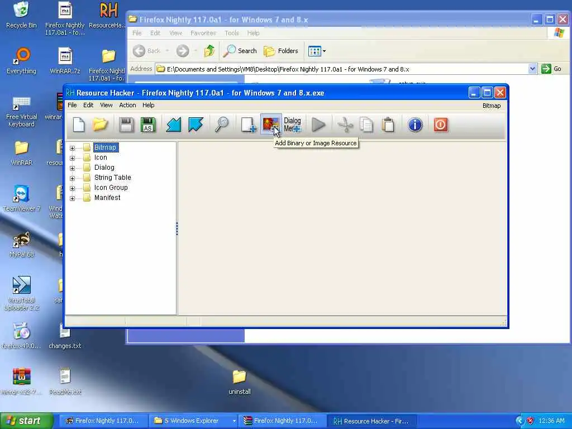
Task: Select the Dialog folder in tree
Action: (104, 168)
